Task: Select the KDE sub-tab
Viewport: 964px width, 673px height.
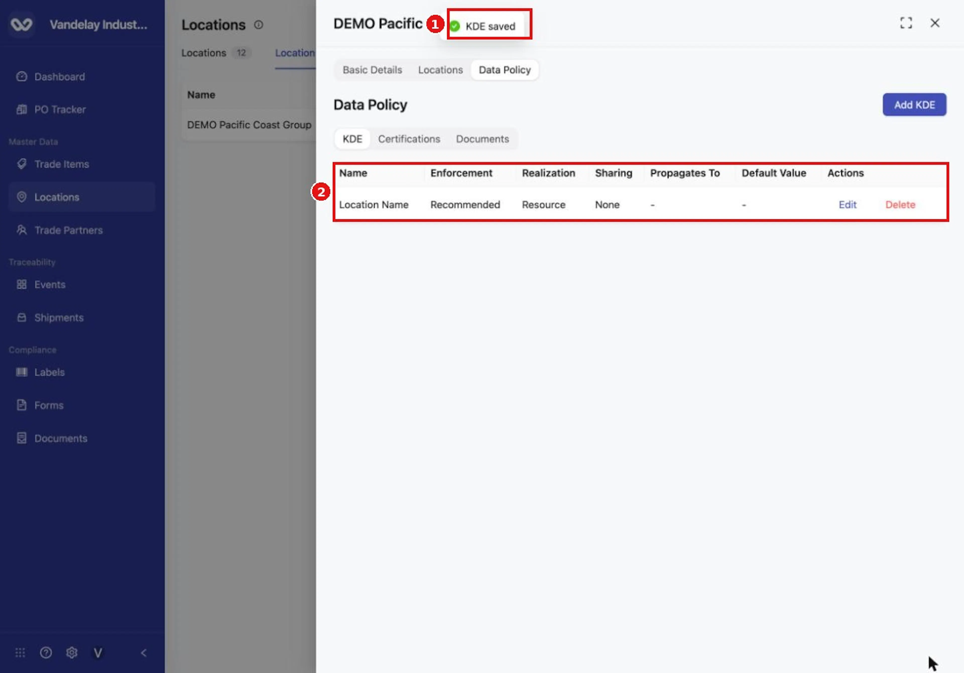Action: (352, 139)
